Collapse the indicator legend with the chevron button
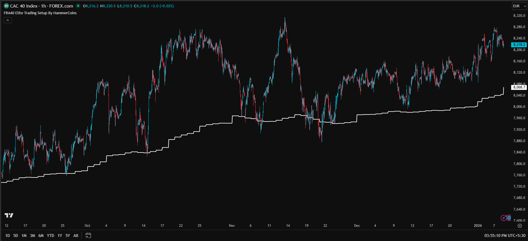Image resolution: width=528 pixels, height=241 pixels. [x=8, y=20]
